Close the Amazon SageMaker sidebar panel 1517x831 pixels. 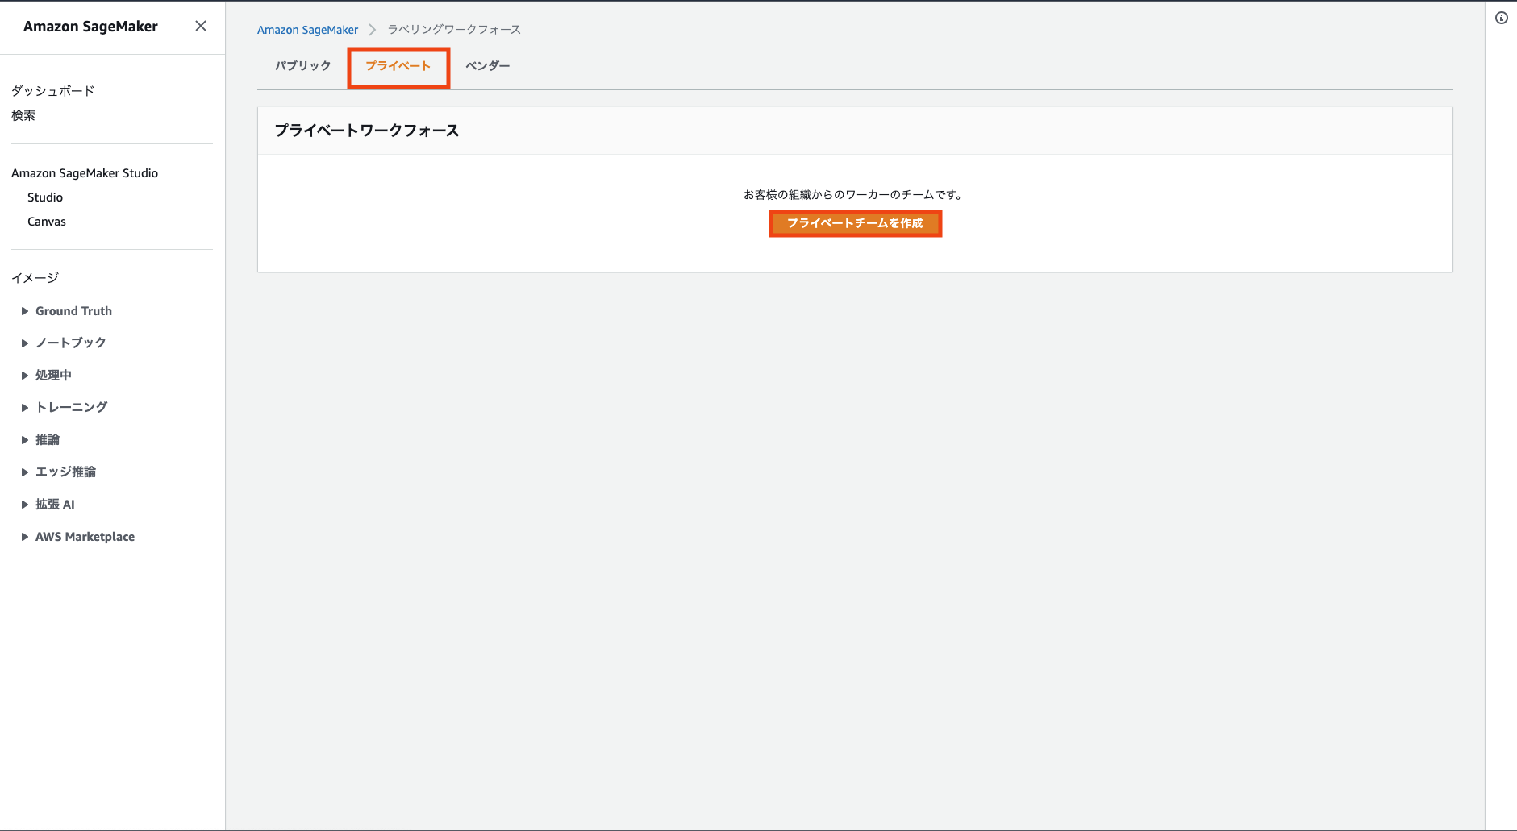point(201,26)
